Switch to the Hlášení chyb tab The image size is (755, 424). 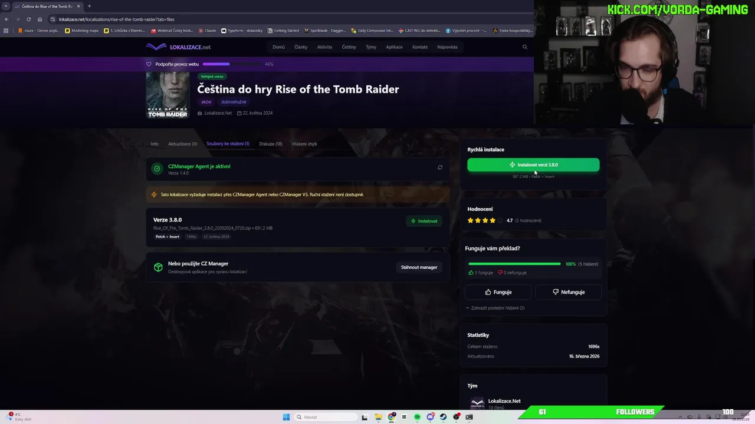click(x=304, y=144)
